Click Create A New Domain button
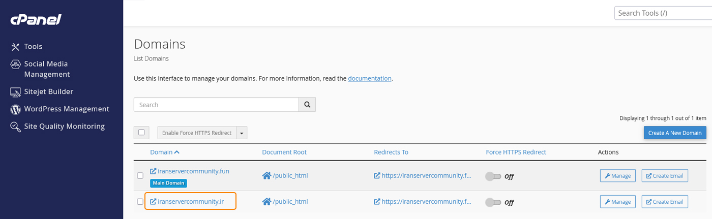Screen dimensions: 712x219 [674, 133]
